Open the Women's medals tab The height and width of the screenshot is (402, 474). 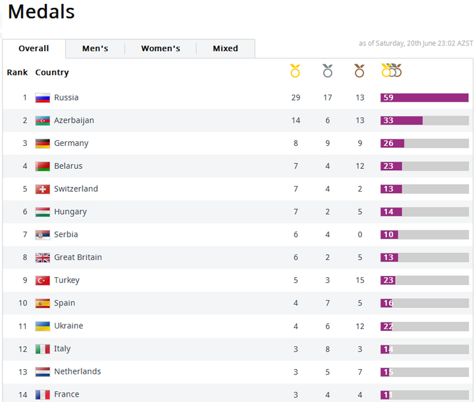click(x=160, y=49)
